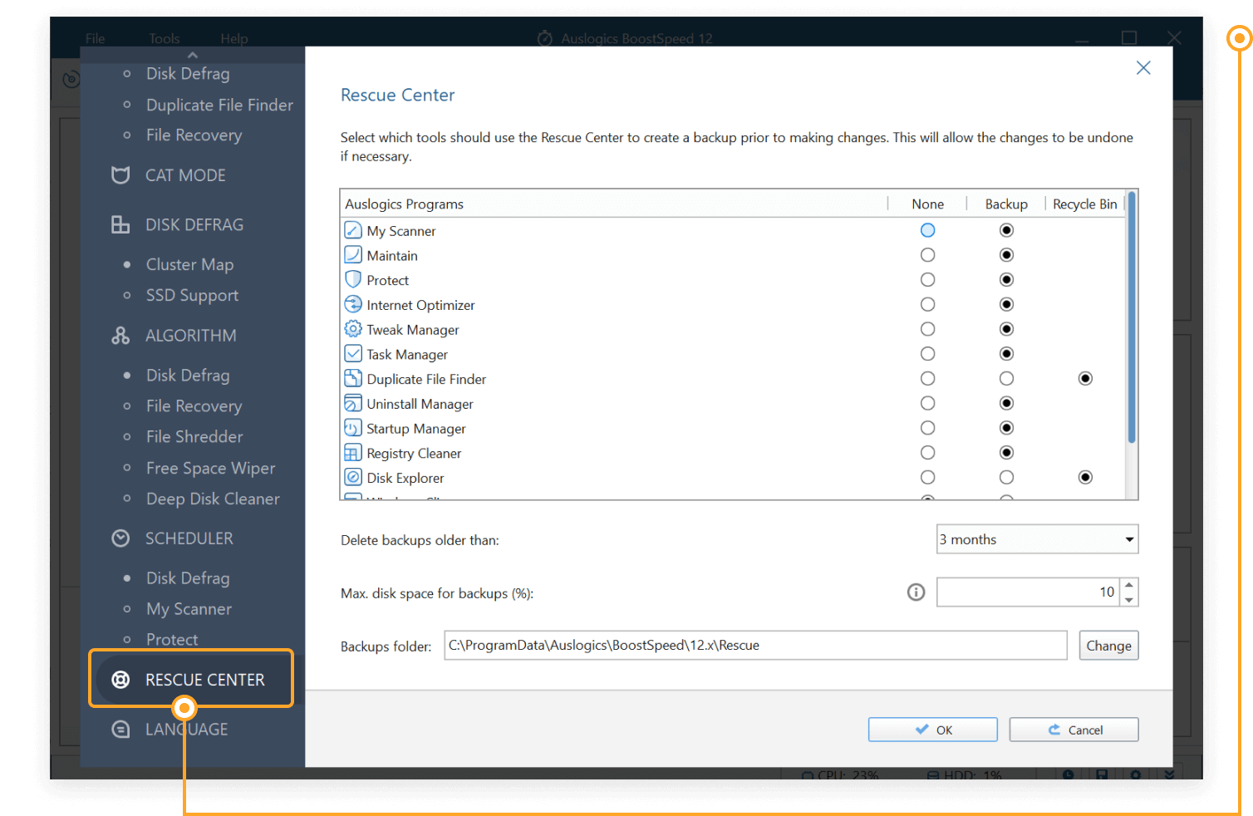This screenshot has height=816, width=1253.
Task: Click the Tweak Manager gear icon
Action: click(x=353, y=329)
